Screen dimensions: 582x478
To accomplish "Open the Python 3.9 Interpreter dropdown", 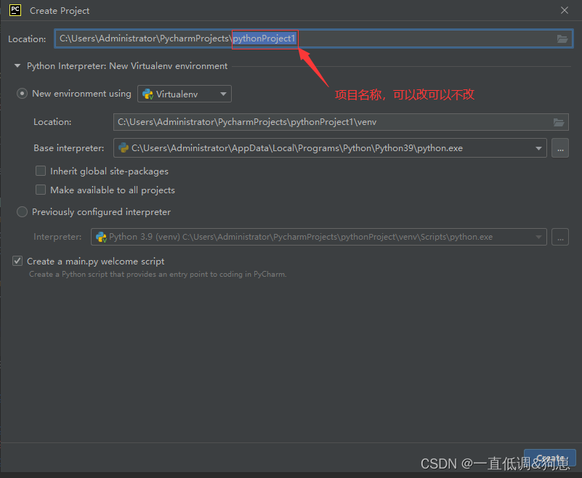I will point(540,237).
